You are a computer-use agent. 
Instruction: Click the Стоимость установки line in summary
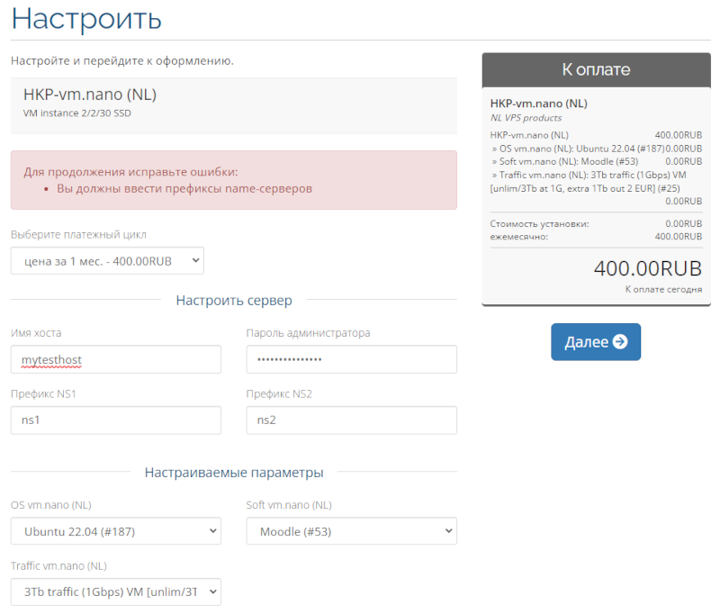[539, 224]
